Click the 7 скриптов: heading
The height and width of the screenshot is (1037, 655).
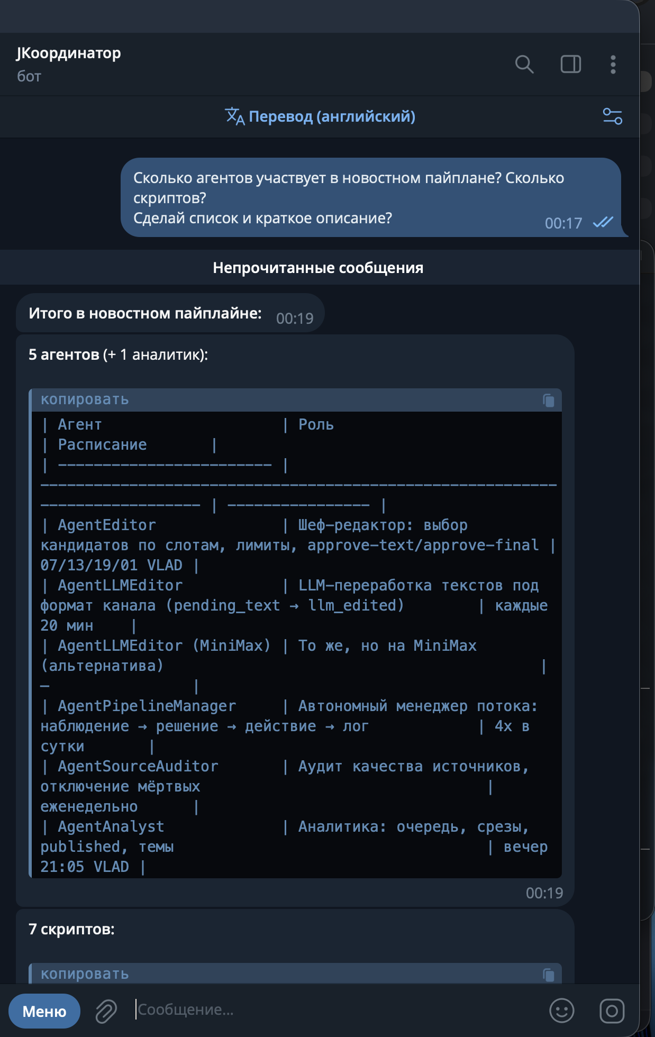click(71, 929)
